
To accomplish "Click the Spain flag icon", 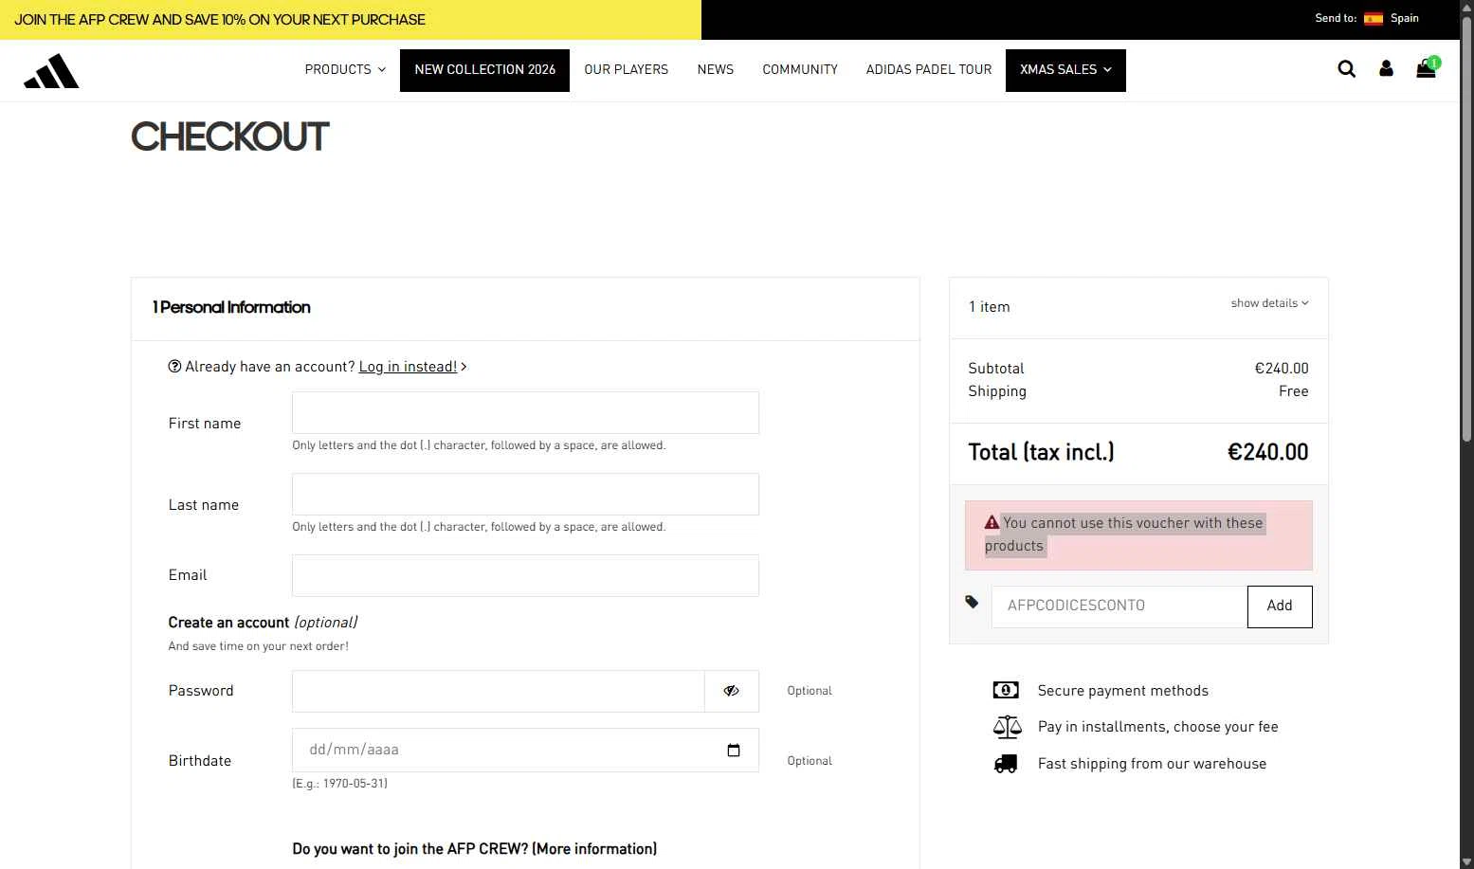I will [1374, 18].
